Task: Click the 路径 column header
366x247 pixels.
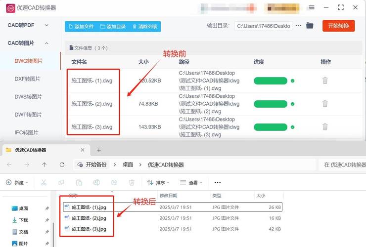Action: pos(184,62)
